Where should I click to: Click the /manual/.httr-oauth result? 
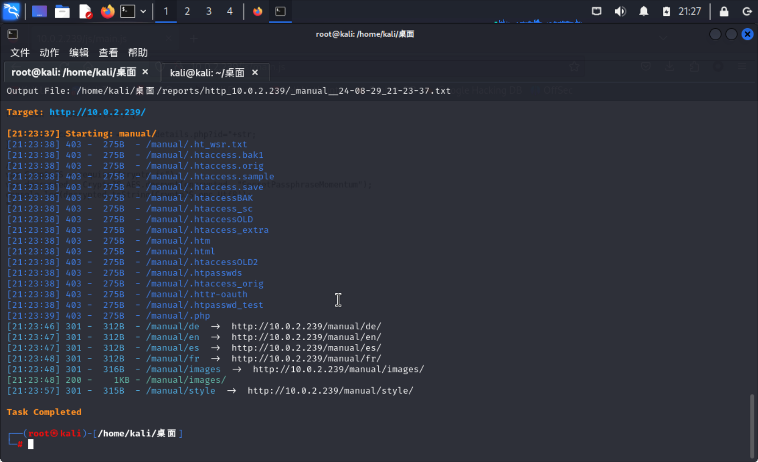pos(197,294)
